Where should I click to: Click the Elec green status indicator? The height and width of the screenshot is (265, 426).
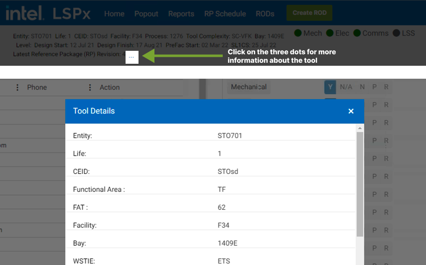tap(330, 33)
